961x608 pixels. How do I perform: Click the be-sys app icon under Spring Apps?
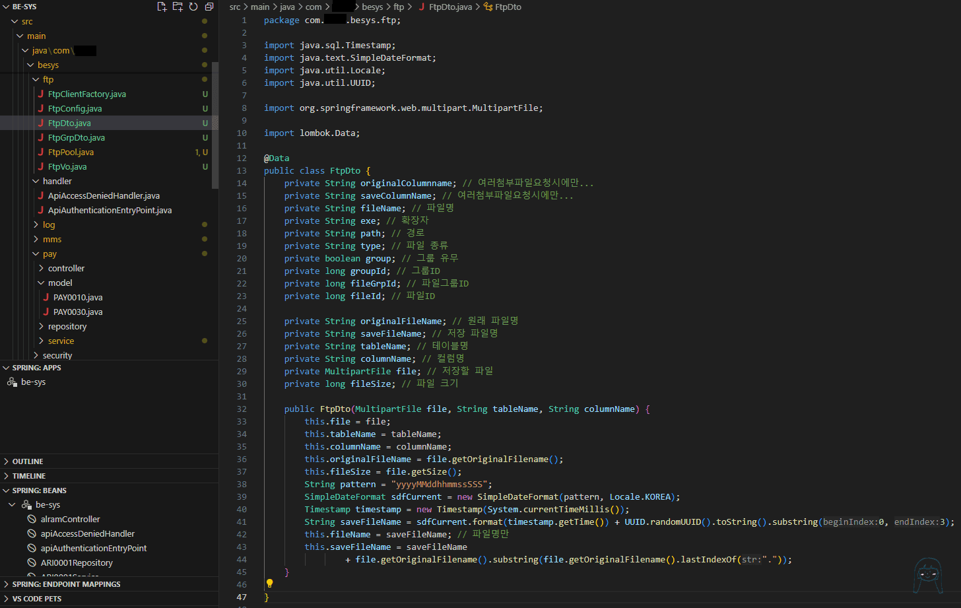[x=12, y=382]
